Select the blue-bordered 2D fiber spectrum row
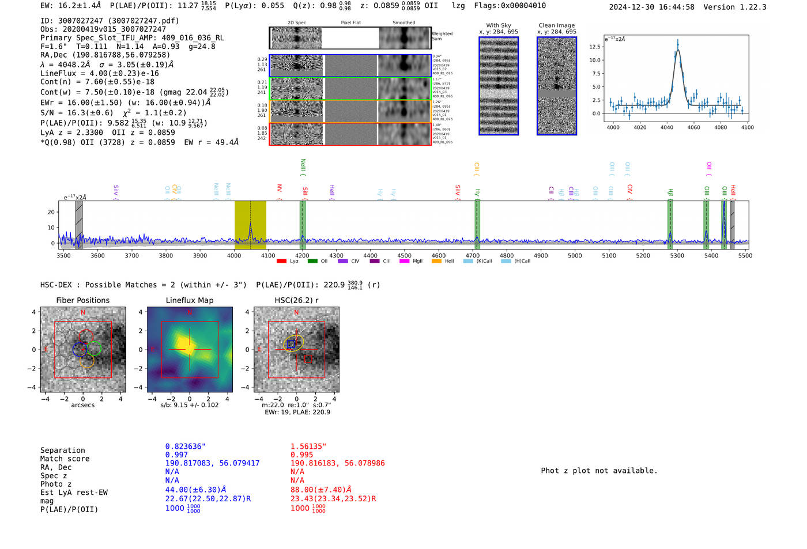The height and width of the screenshot is (549, 807). point(350,66)
